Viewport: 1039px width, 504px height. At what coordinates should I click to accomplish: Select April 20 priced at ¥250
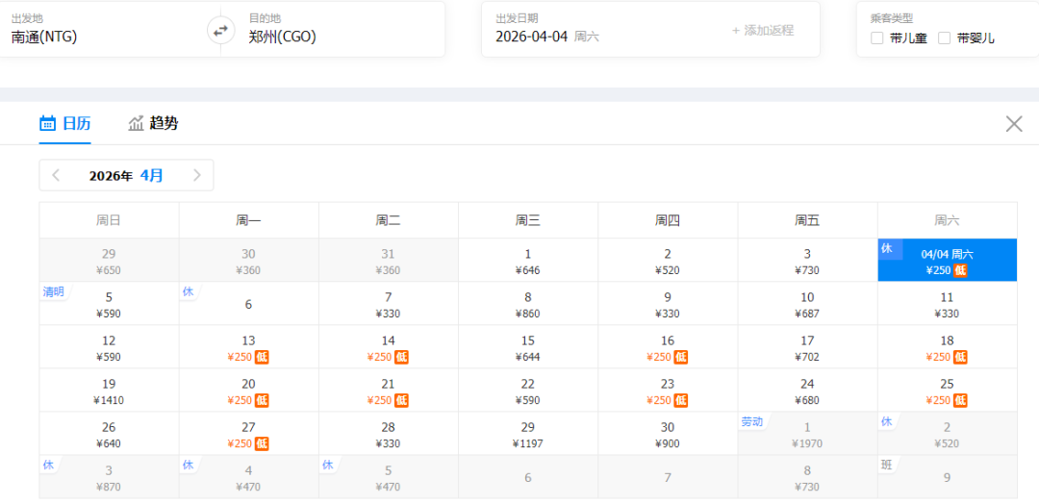248,391
